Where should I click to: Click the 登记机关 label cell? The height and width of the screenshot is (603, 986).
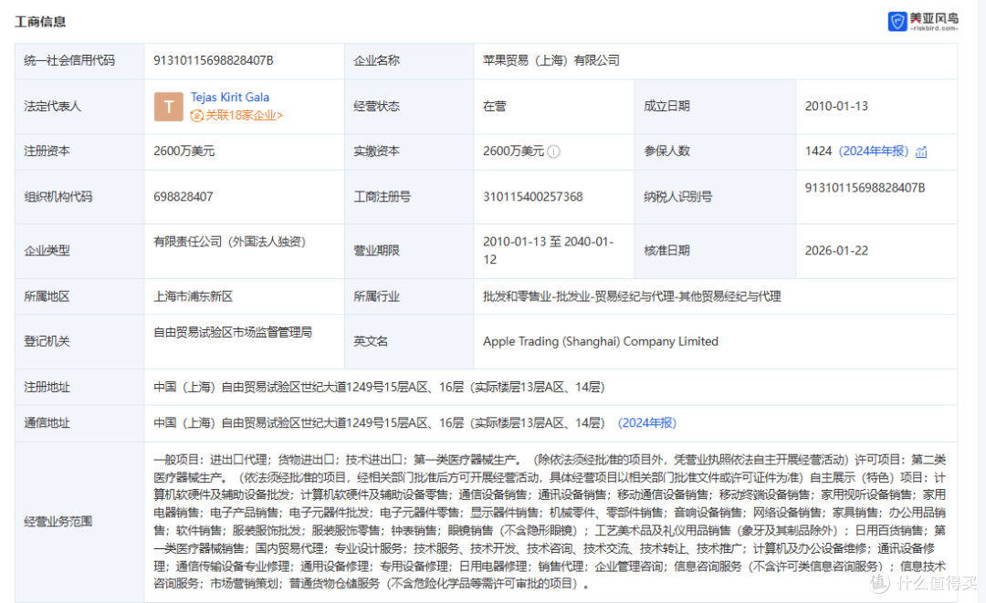tap(79, 342)
